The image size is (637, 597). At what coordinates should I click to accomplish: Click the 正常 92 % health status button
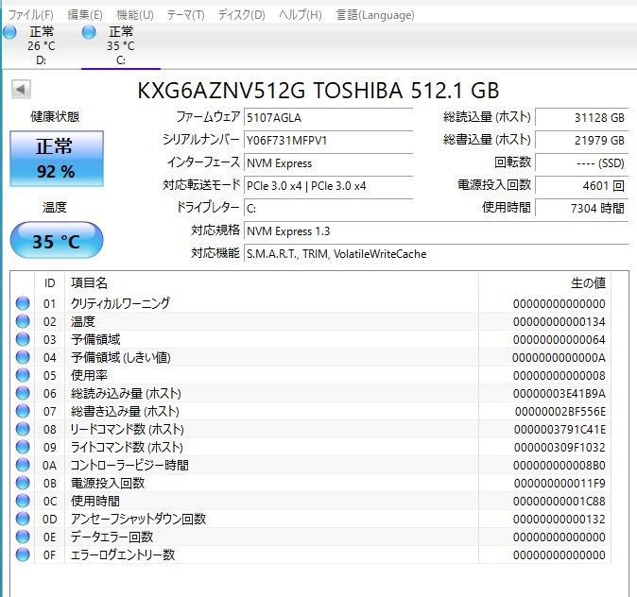(x=57, y=159)
